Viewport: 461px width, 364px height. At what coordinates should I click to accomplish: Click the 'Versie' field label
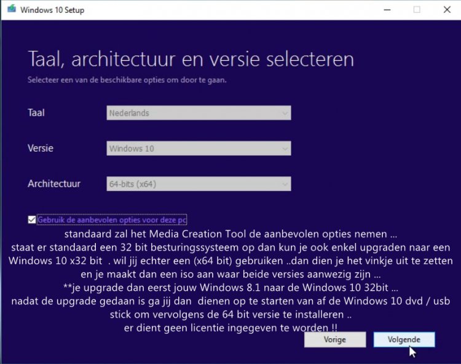[41, 149]
